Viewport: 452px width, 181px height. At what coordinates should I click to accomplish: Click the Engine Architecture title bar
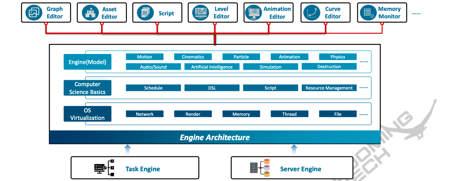pyautogui.click(x=215, y=137)
